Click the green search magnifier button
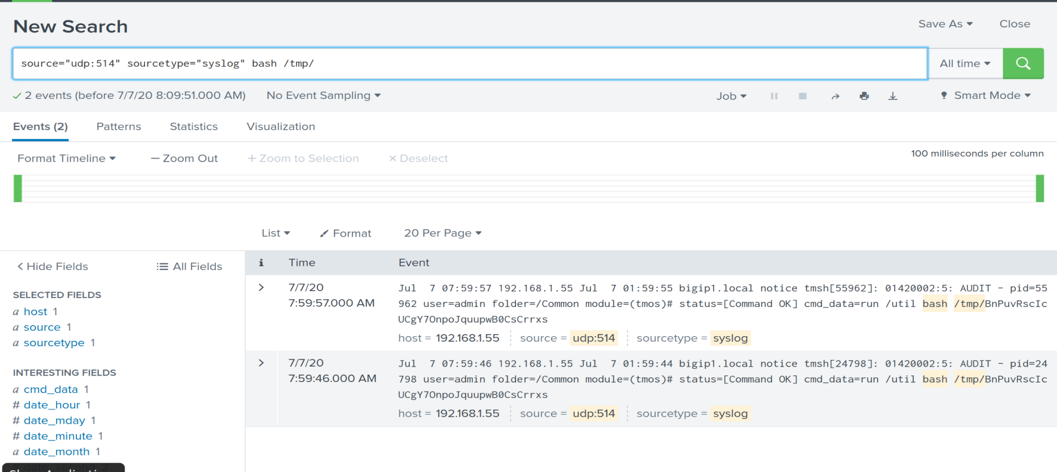 (x=1023, y=63)
